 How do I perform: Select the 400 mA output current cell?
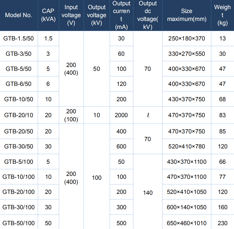pyautogui.click(x=122, y=131)
